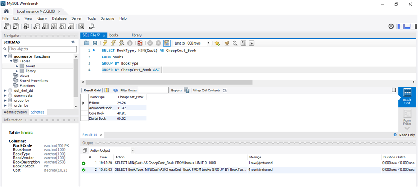The height and width of the screenshot is (187, 418).
Task: Open a script file in the editor toolbar
Action: [87, 43]
